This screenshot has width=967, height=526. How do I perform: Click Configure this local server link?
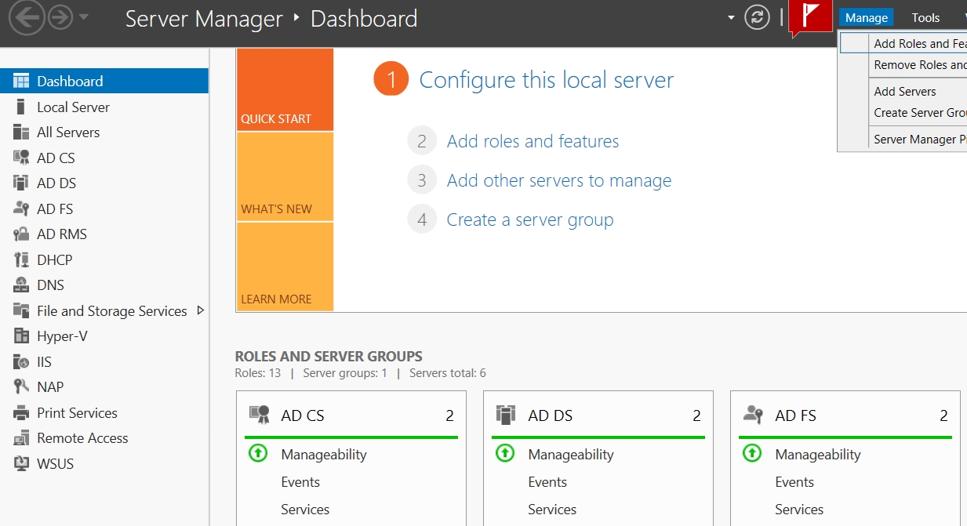point(547,80)
